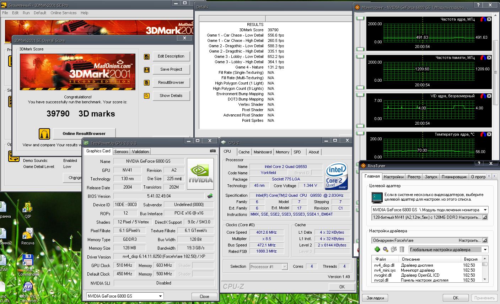Image resolution: width=500 pixels, height=304 pixels.
Task: Remove the VID ядра graph with its X icon
Action: [x=489, y=96]
